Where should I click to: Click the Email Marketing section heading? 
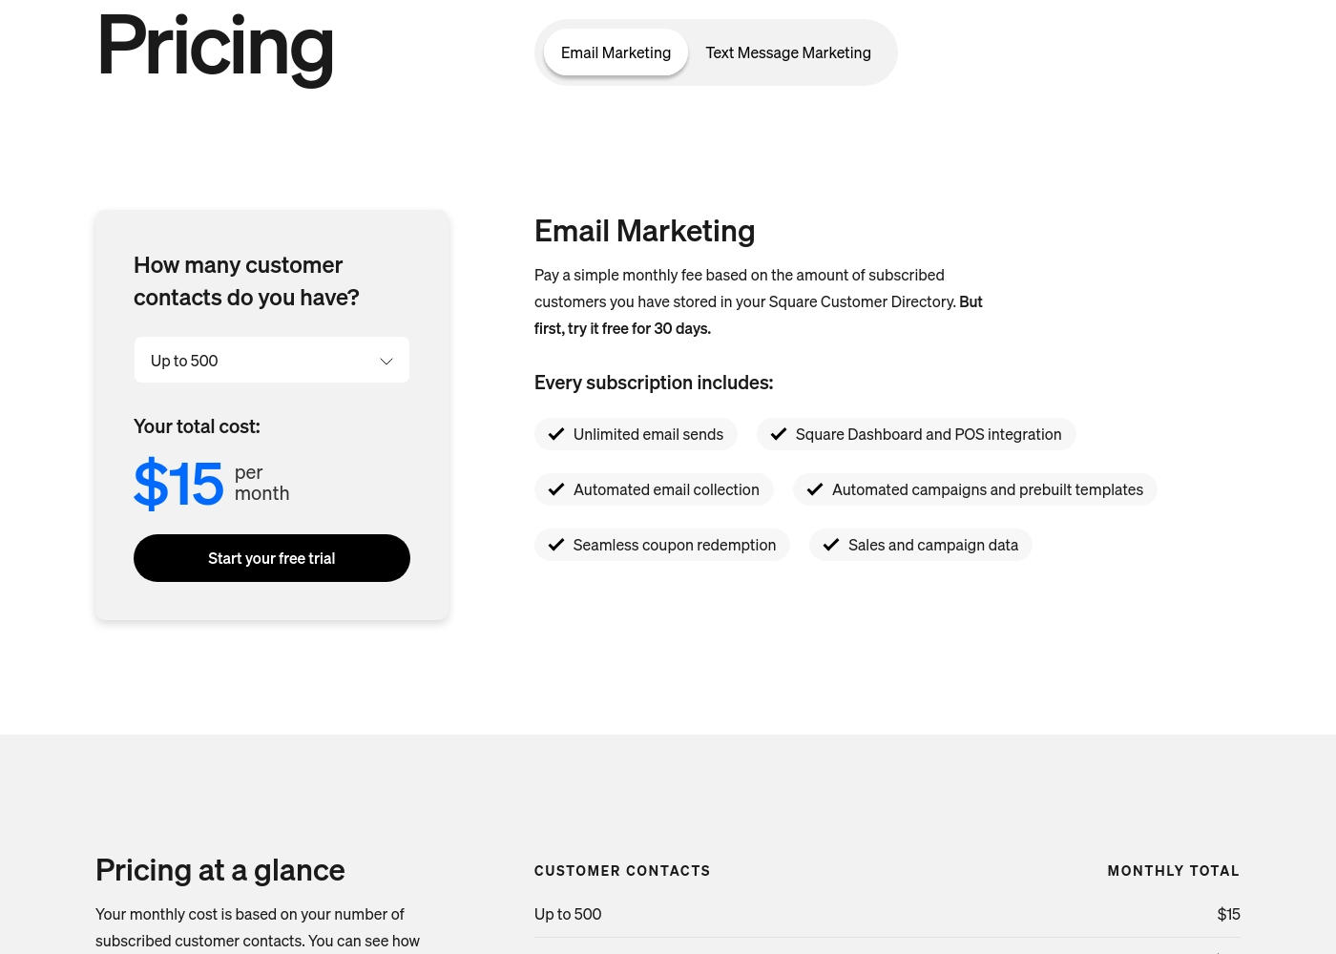(645, 231)
